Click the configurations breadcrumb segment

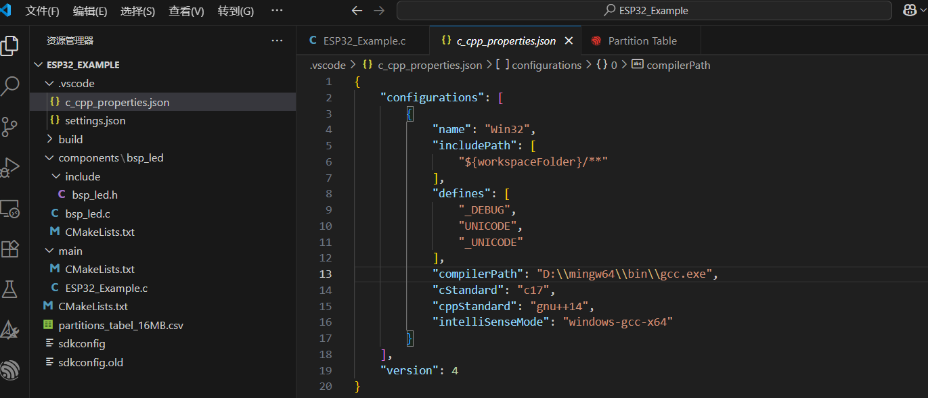(539, 65)
